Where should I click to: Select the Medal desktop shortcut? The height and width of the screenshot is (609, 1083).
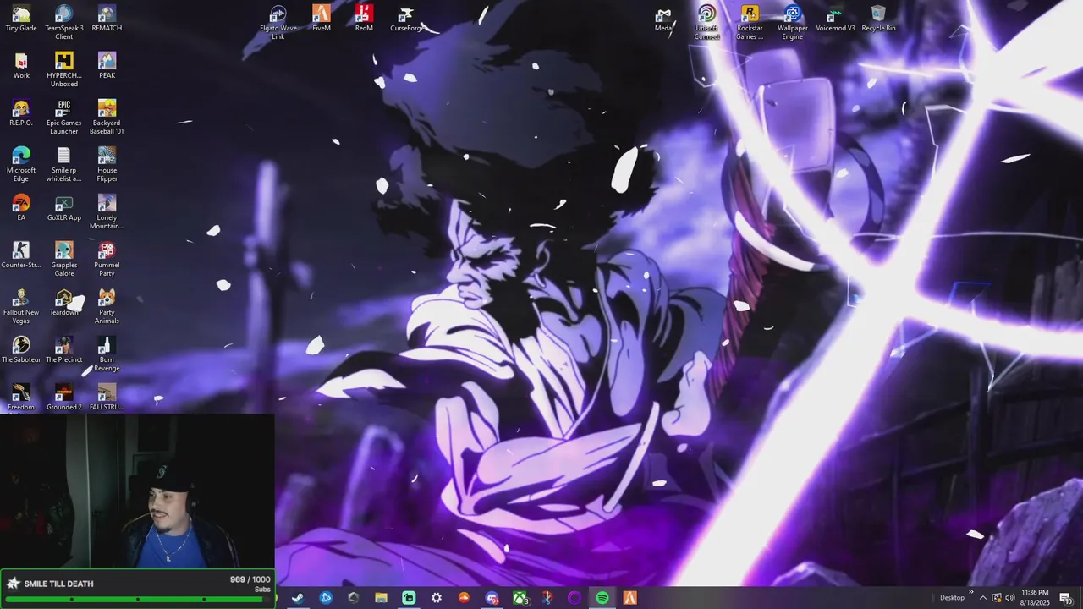pyautogui.click(x=664, y=19)
